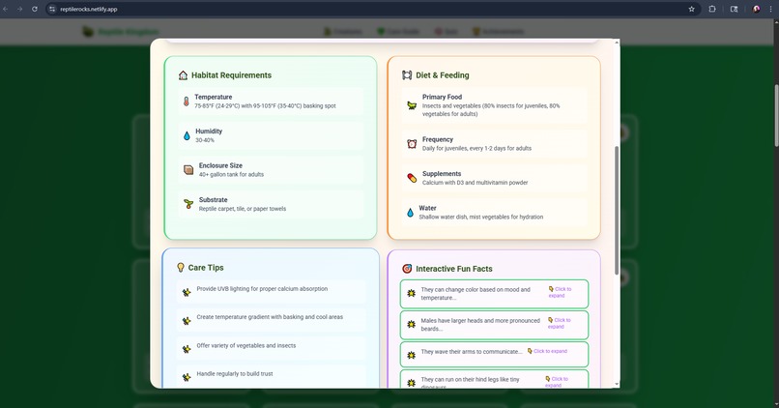
Task: Click the sun icon on larger heads fact
Action: [412, 324]
